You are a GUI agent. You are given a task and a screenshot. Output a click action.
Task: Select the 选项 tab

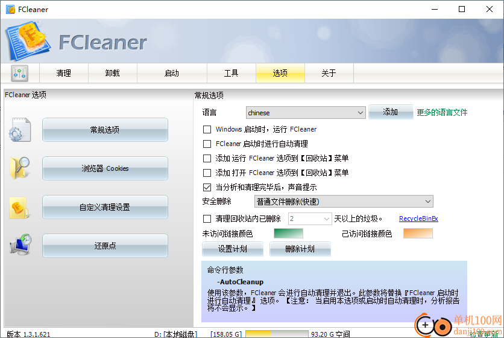[280, 73]
